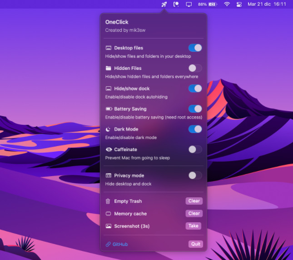Click the Battery Saving battery icon
Screen dimensions: 293x260
coord(109,109)
